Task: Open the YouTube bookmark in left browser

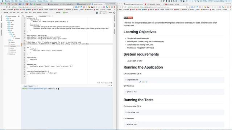Action: coord(22,10)
